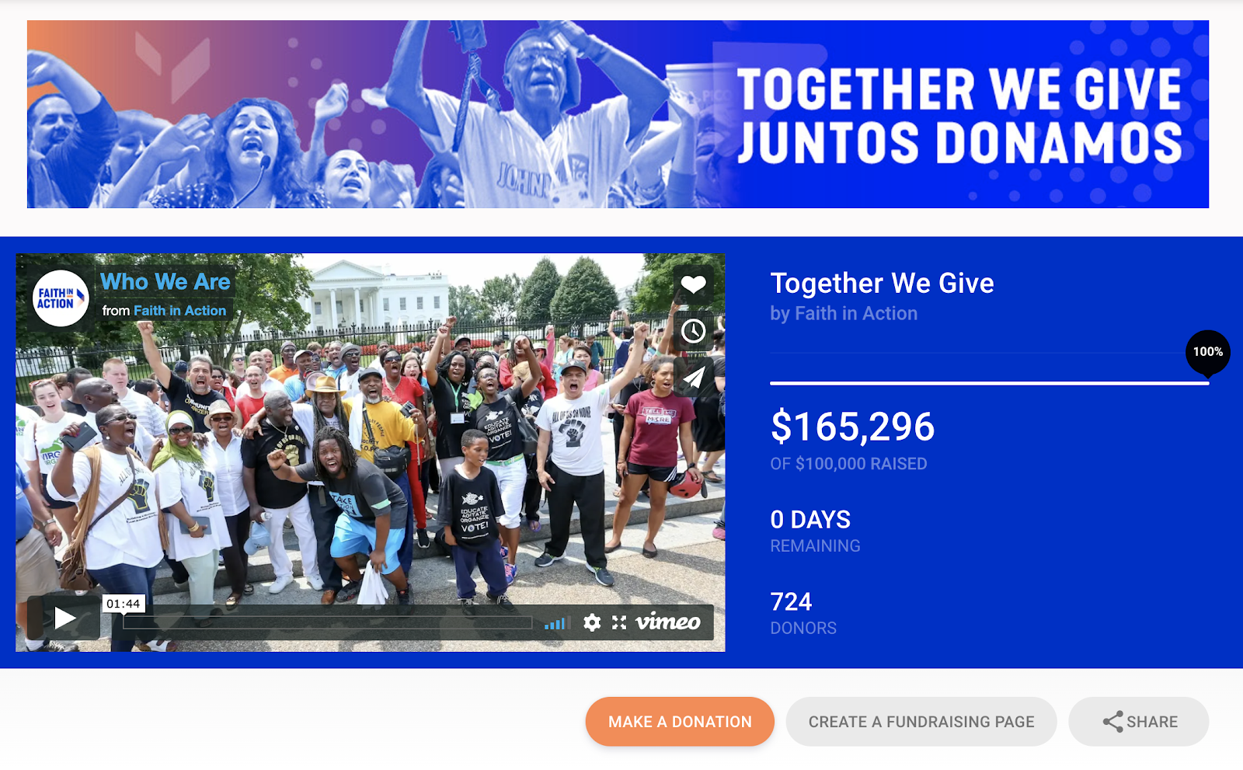Click the Together We Give campaign title
The width and height of the screenshot is (1243, 770).
tap(882, 284)
